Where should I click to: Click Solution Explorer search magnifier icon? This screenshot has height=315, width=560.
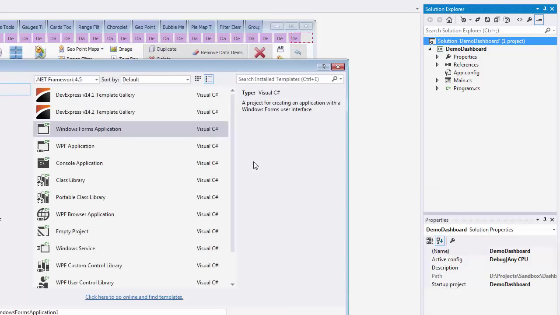click(547, 31)
